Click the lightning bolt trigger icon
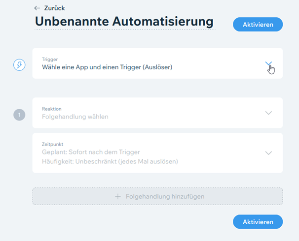This screenshot has width=299, height=241. [19, 65]
